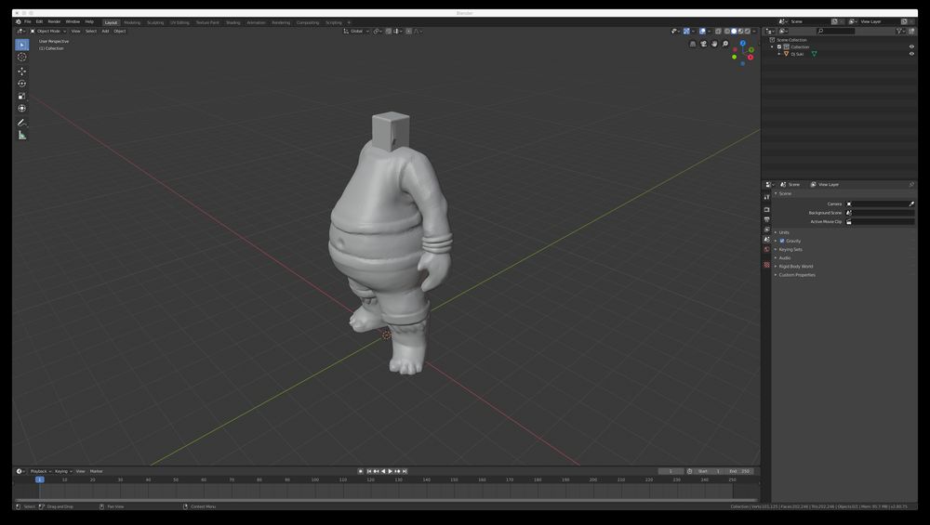Click the green Y axis gizmo ball

click(x=735, y=57)
